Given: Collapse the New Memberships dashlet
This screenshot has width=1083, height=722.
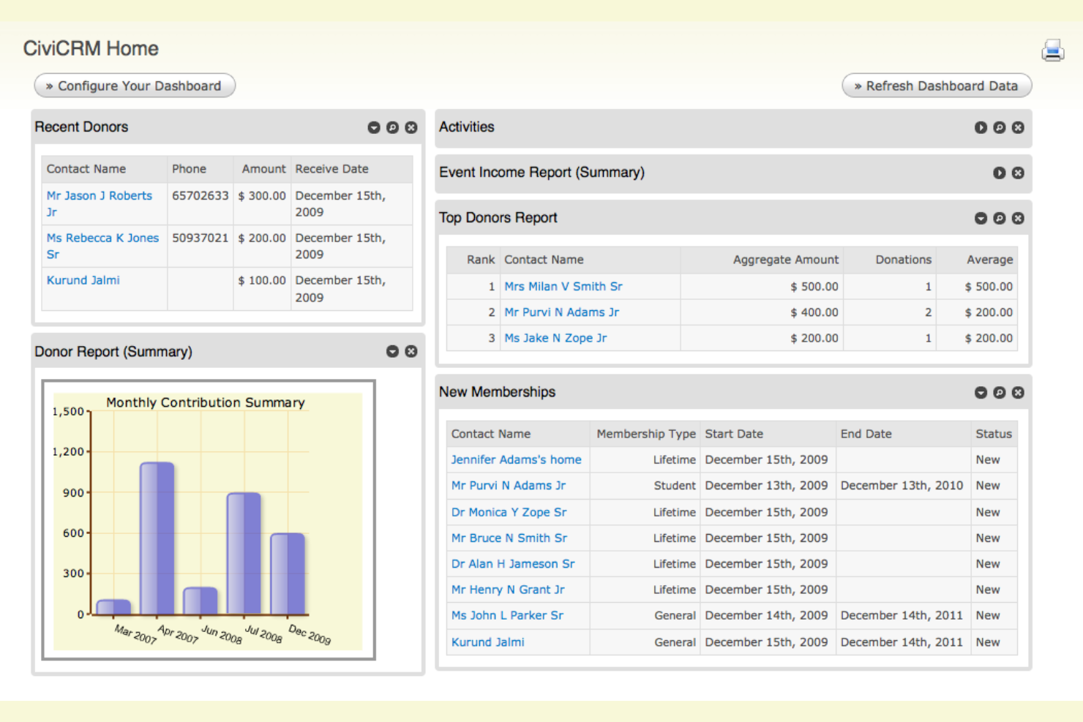Looking at the screenshot, I should 981,392.
